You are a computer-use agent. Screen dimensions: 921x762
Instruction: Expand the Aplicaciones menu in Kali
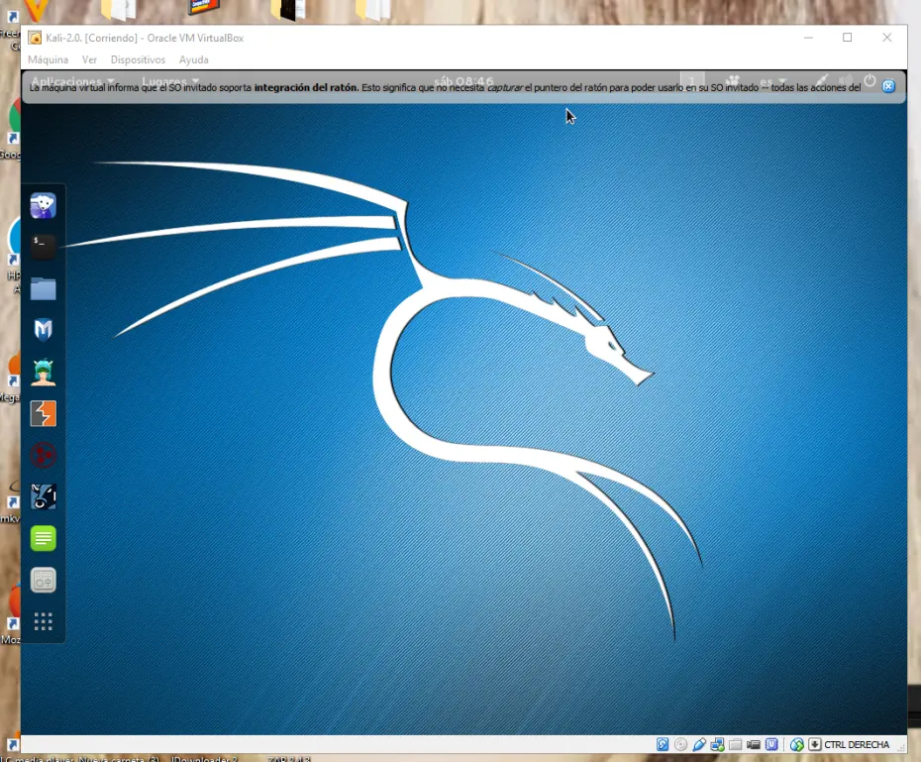(73, 80)
